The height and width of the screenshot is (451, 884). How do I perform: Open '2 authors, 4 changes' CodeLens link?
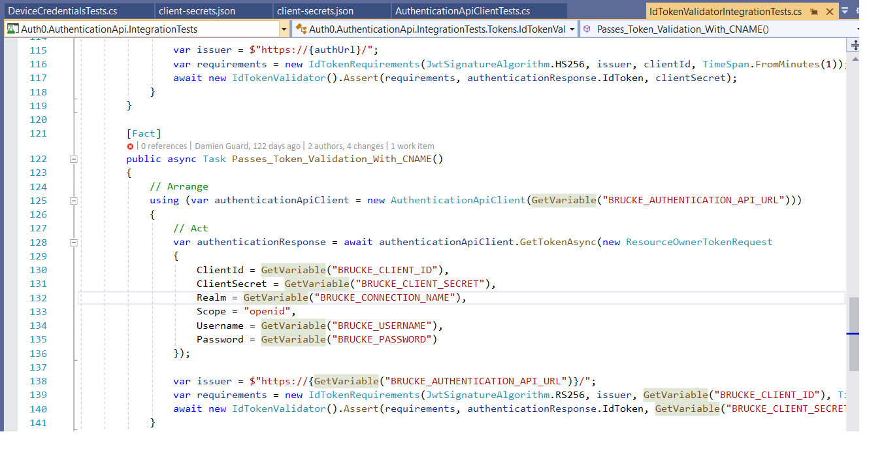pos(346,146)
